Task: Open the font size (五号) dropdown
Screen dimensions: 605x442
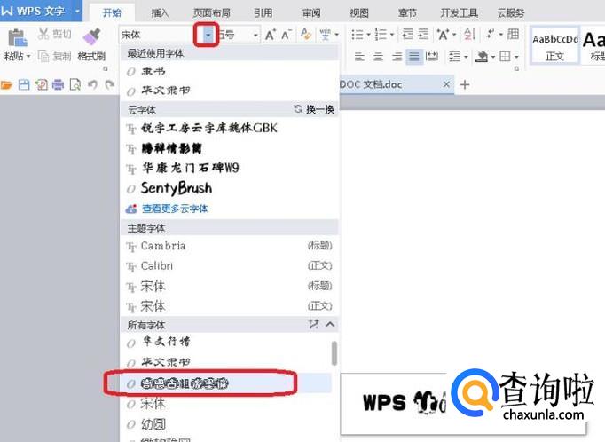Action: tap(255, 36)
